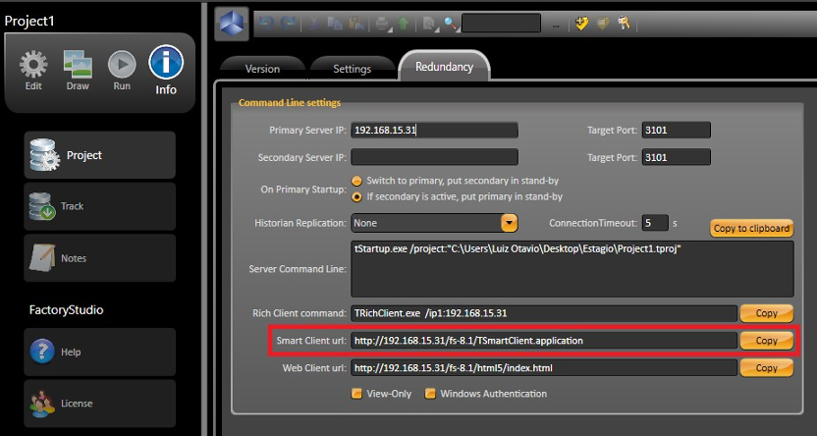Click the Copy to clipboard button
This screenshot has height=436, width=817.
(751, 228)
